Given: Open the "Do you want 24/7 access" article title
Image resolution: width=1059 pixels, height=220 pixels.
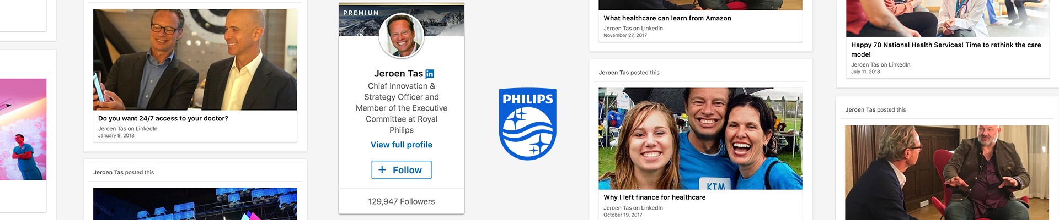Looking at the screenshot, I should (x=163, y=118).
